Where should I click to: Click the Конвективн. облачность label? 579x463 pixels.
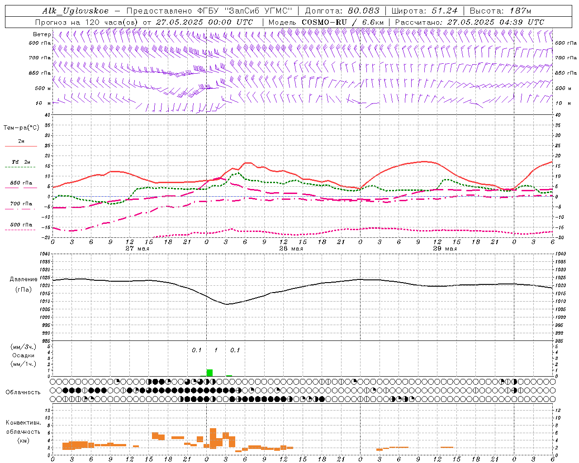(x=23, y=427)
